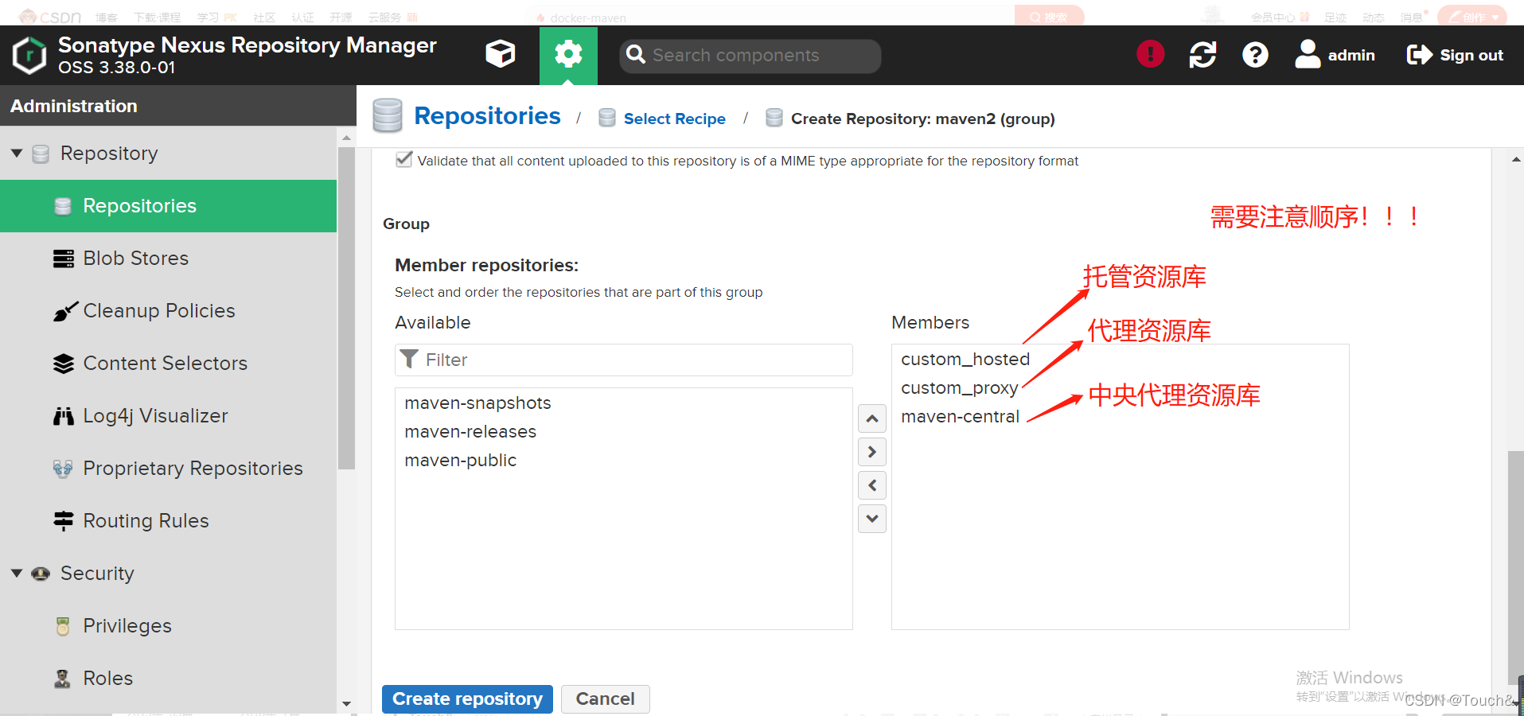Click the Cancel button
The height and width of the screenshot is (716, 1524).
pyautogui.click(x=605, y=699)
